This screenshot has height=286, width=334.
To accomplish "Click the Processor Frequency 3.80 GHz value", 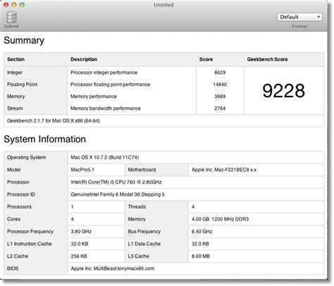I will pyautogui.click(x=81, y=232).
